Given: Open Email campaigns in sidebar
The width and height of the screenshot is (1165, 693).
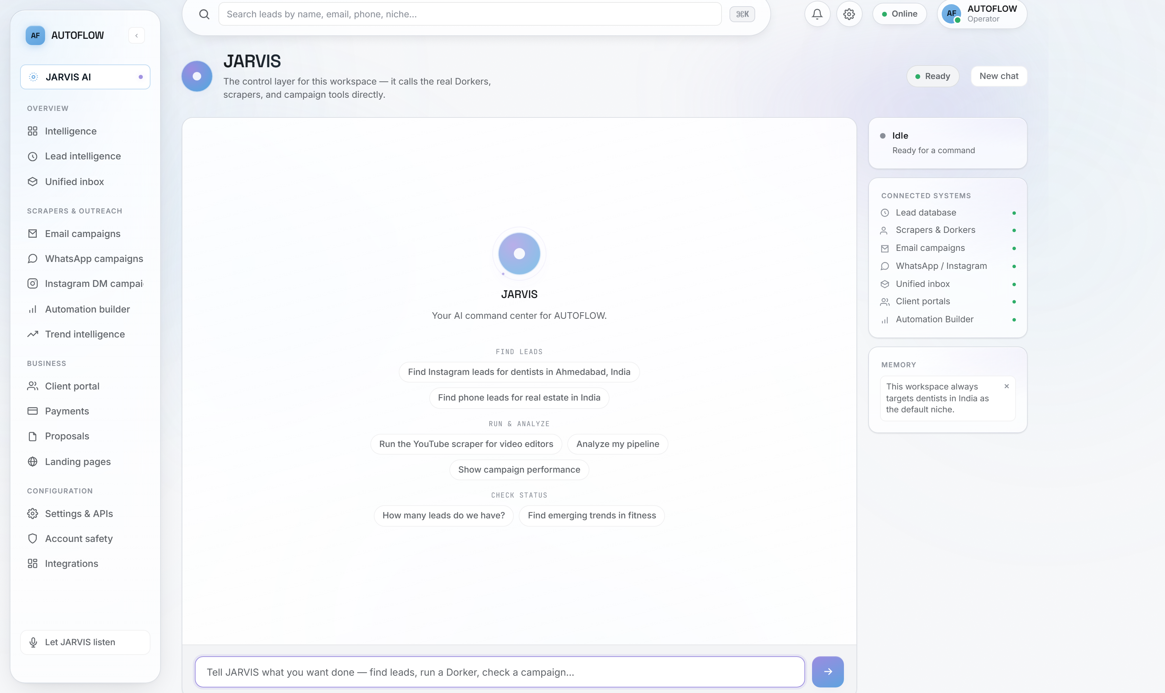Looking at the screenshot, I should coord(85,234).
